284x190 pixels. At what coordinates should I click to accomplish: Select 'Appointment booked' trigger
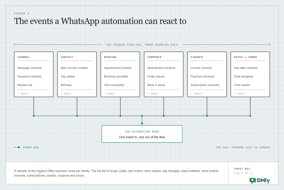click(x=118, y=68)
